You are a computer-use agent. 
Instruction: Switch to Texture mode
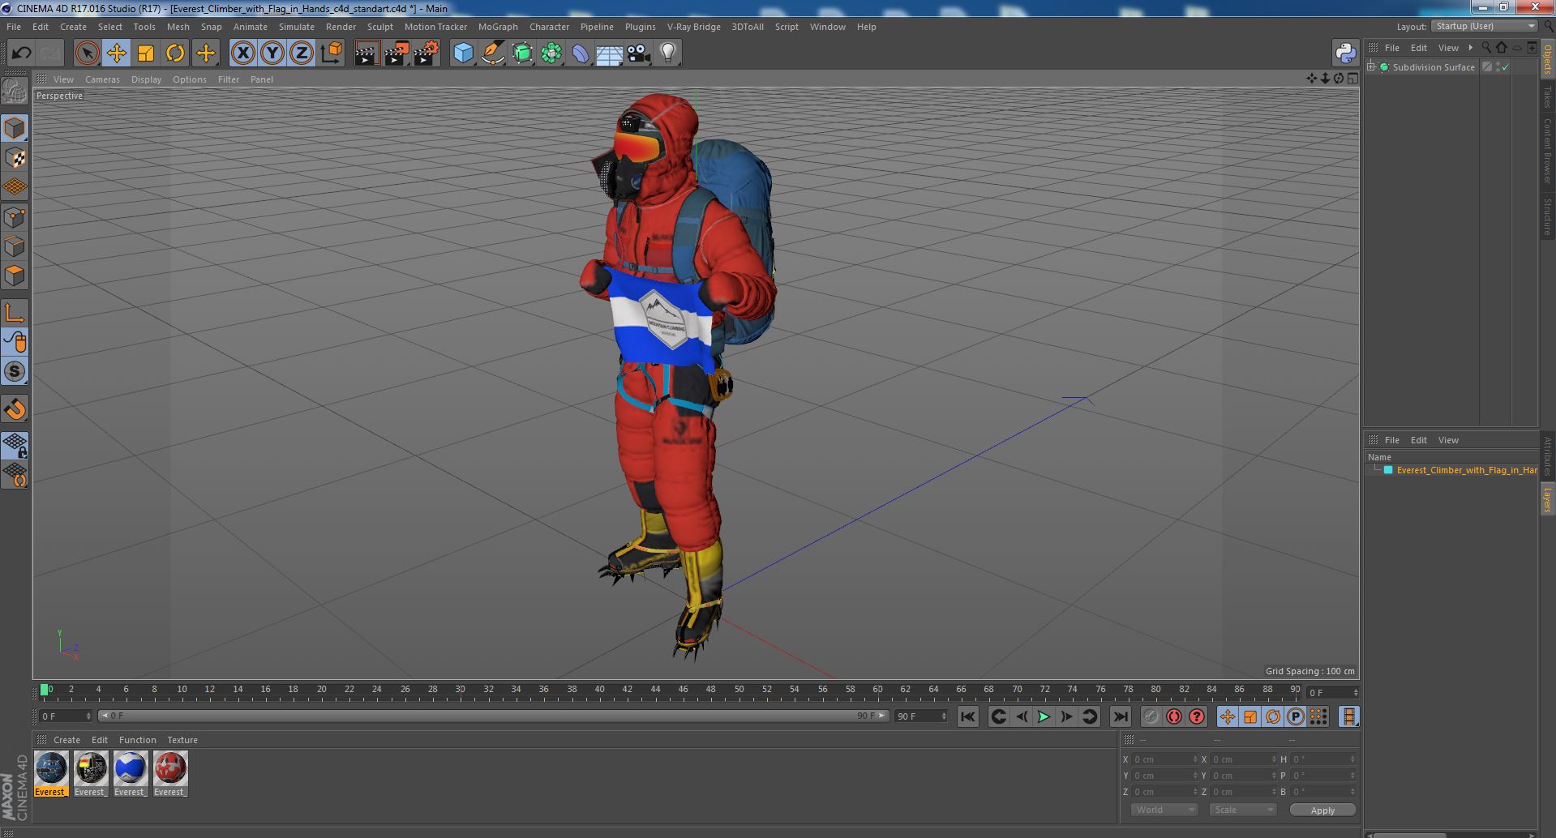(15, 157)
